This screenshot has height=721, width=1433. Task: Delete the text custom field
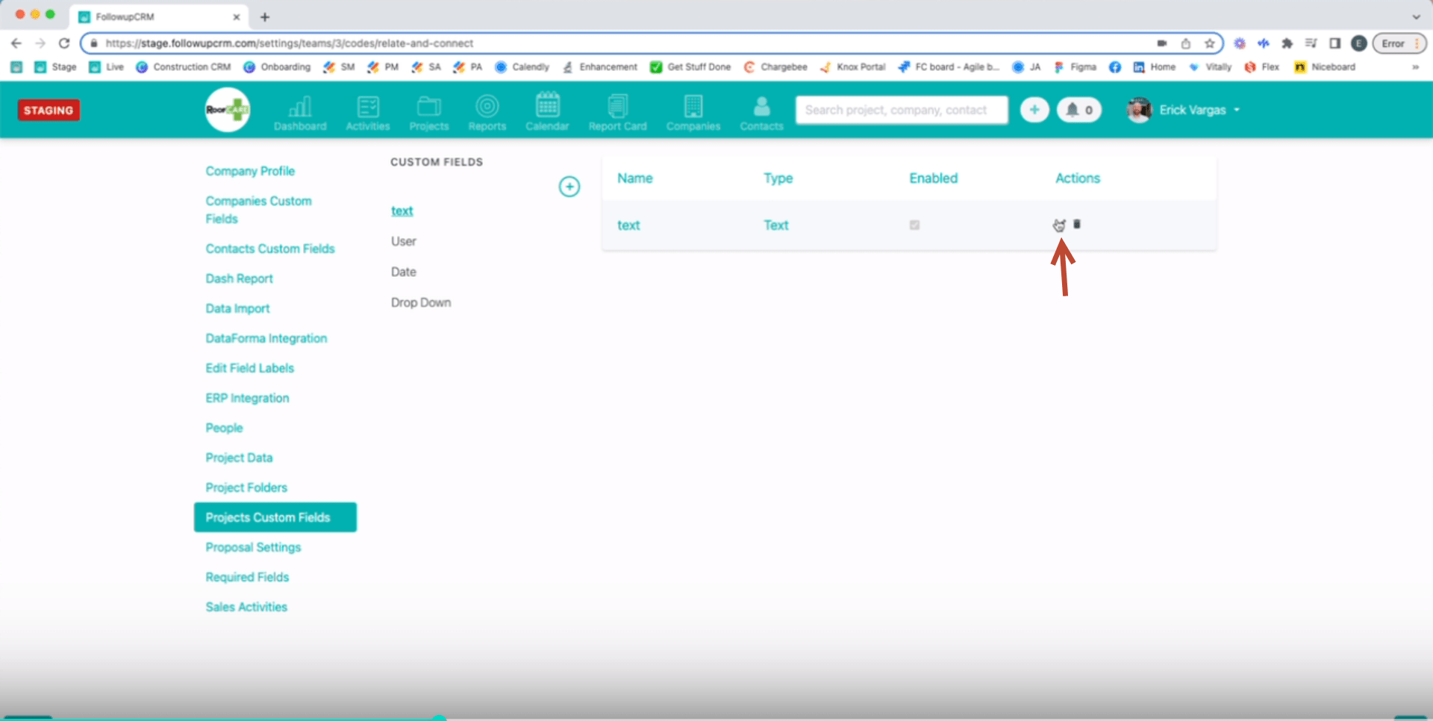(x=1077, y=224)
